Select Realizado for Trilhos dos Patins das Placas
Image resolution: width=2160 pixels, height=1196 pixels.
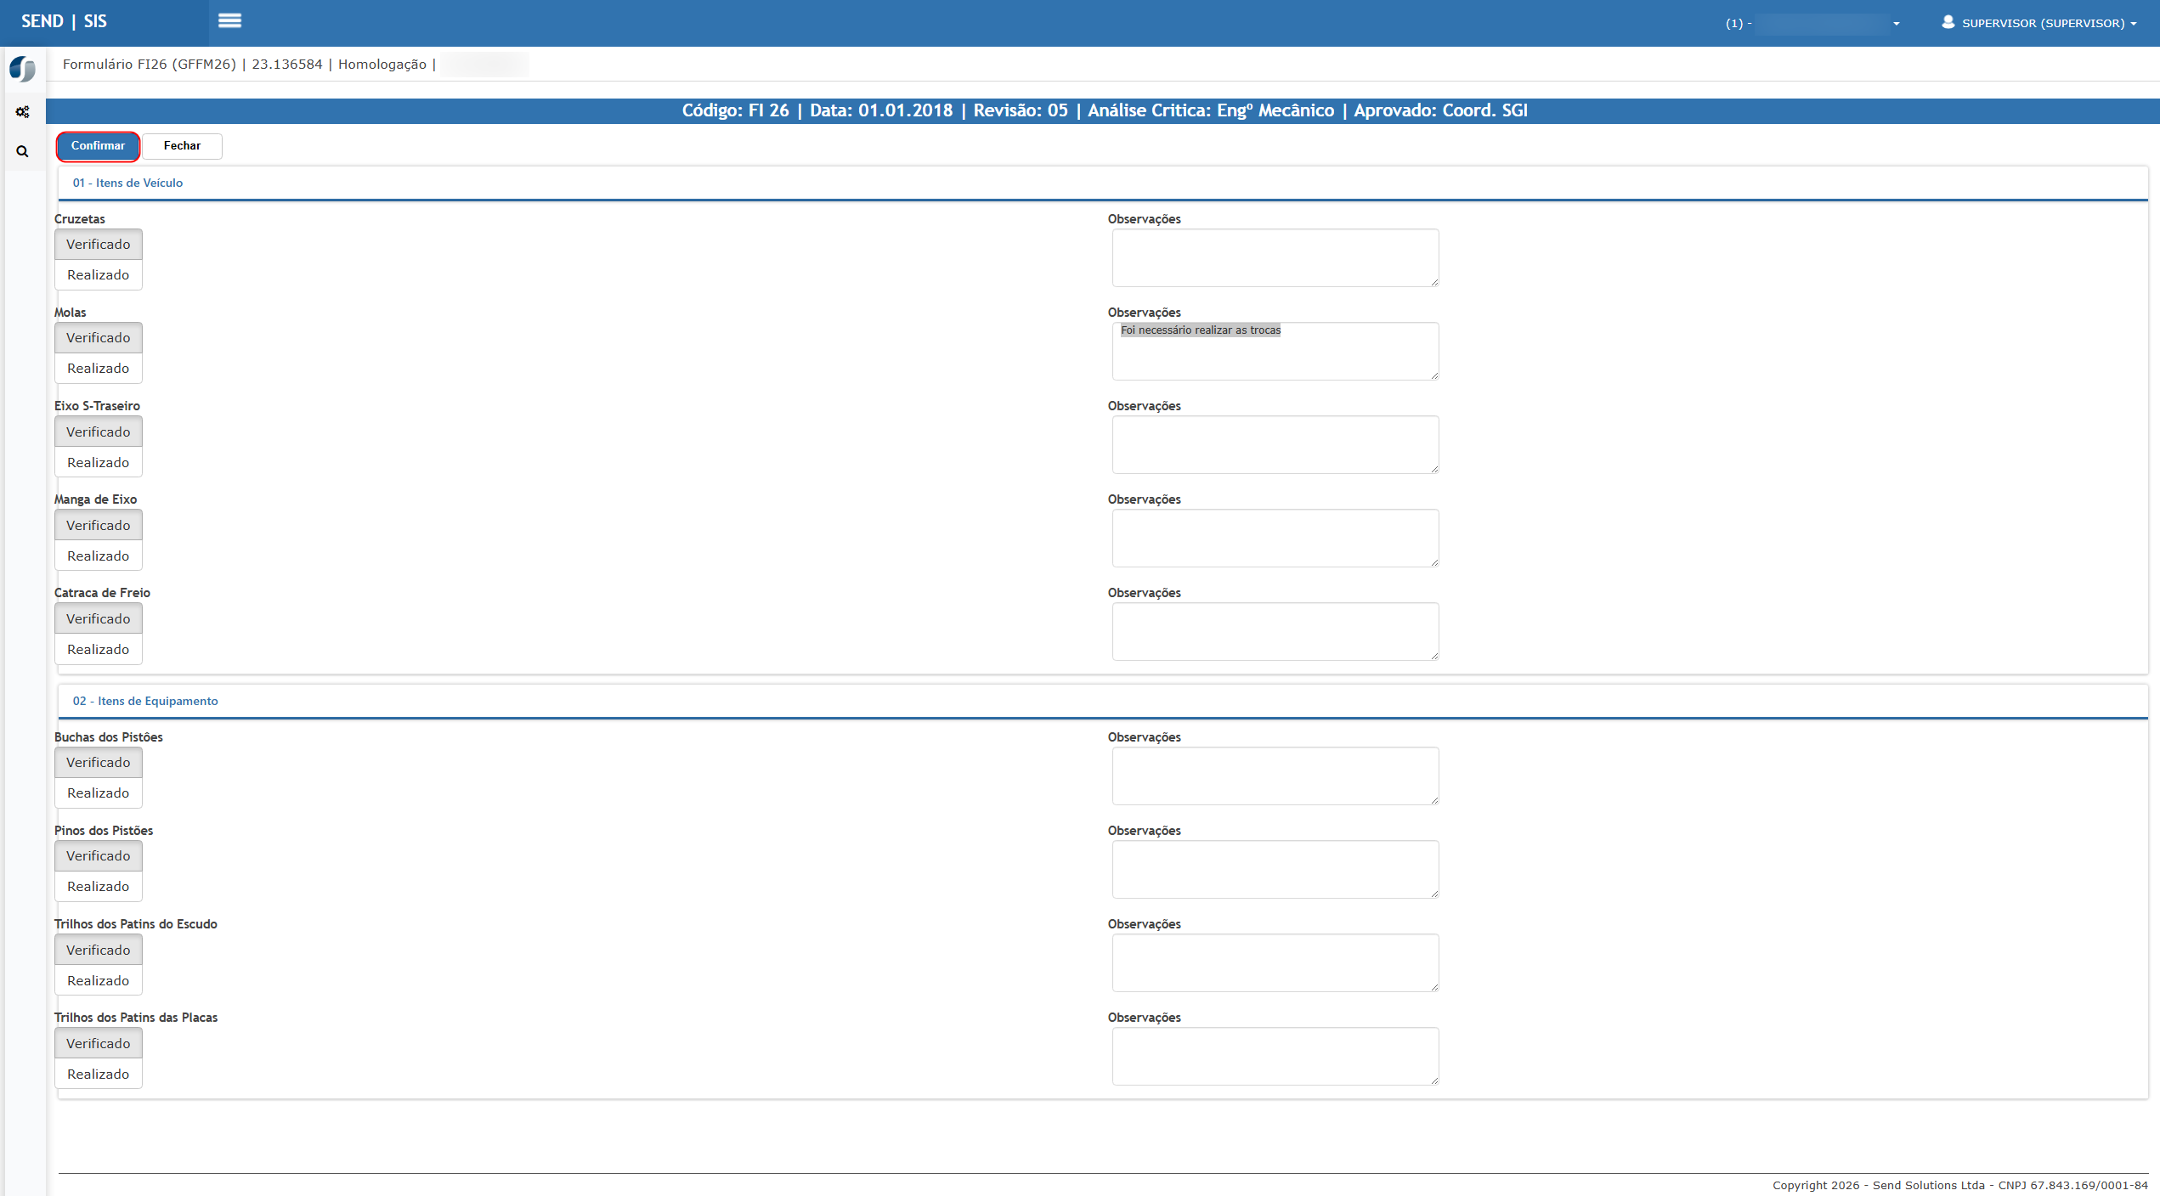coord(99,1075)
